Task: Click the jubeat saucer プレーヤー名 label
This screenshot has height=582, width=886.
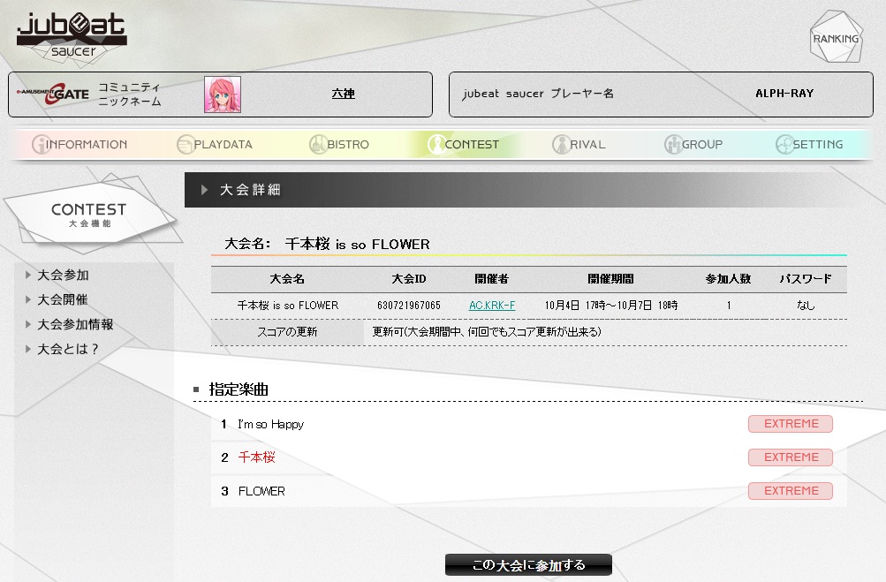Action: point(538,94)
